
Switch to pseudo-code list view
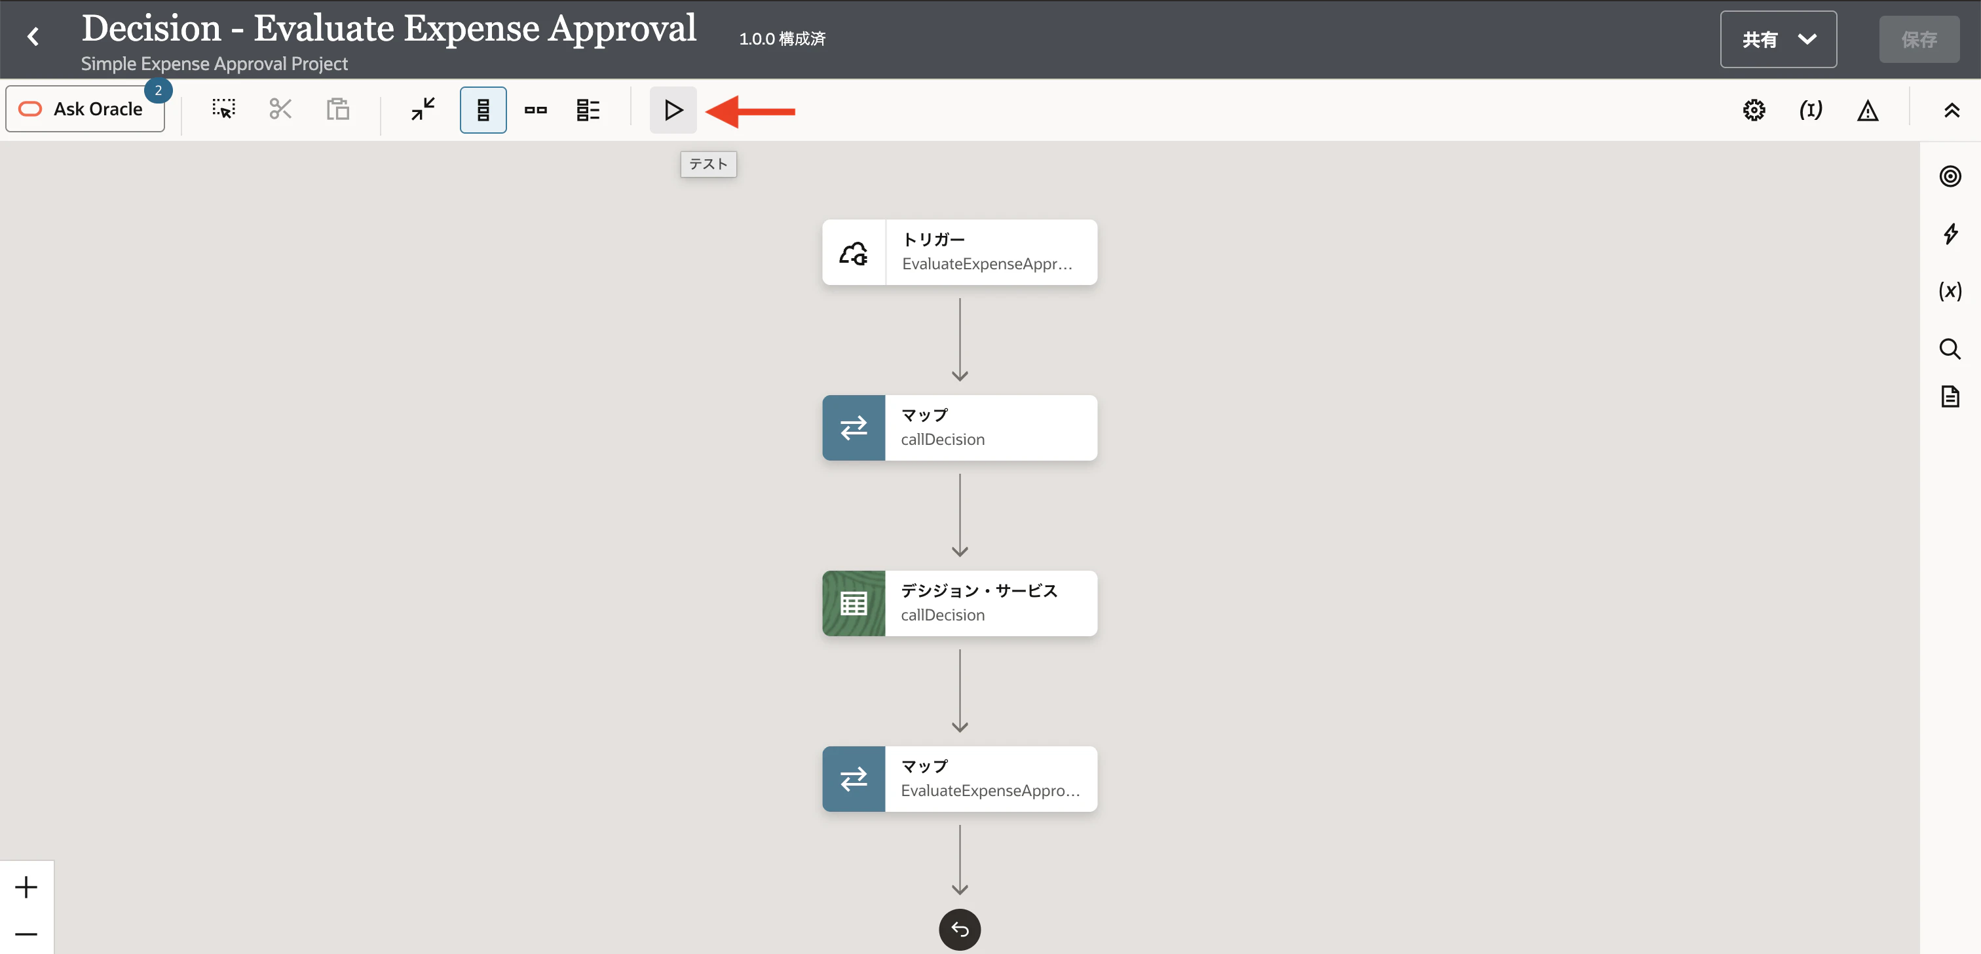pyautogui.click(x=588, y=109)
